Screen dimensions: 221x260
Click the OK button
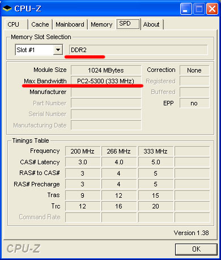coord(196,249)
